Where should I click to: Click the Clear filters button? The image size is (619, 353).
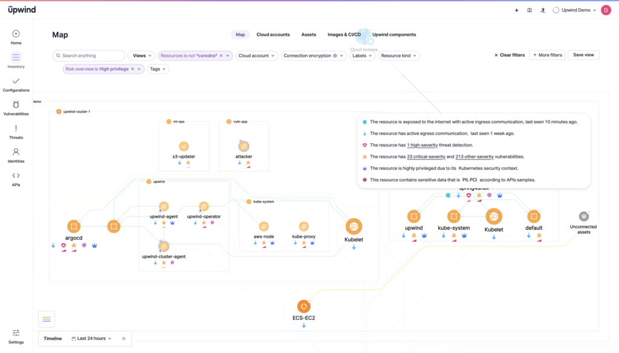[x=508, y=54]
